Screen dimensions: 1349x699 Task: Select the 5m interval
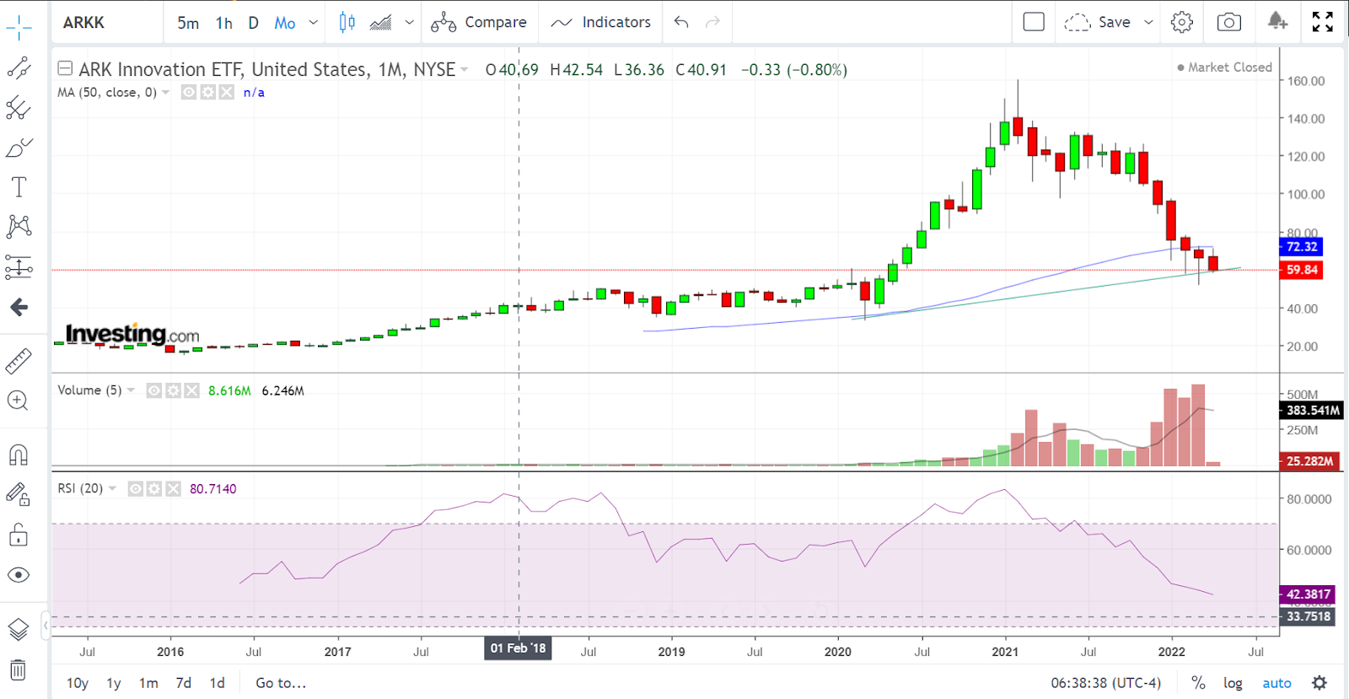click(188, 23)
